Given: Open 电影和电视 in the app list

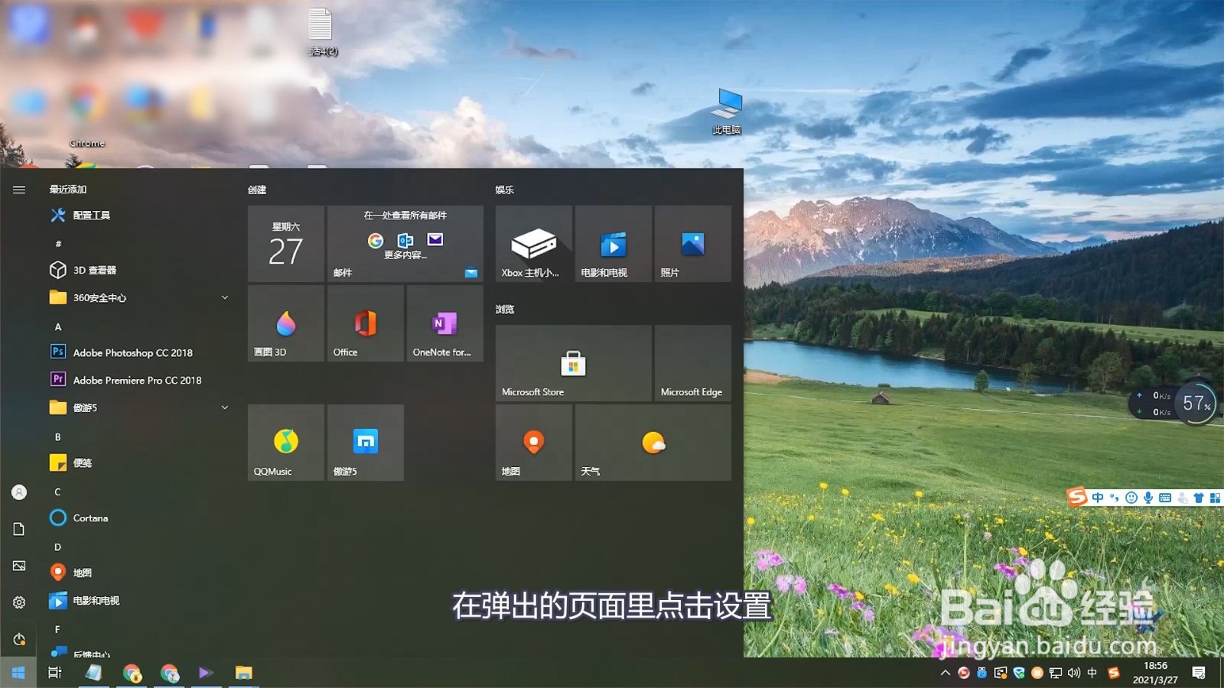Looking at the screenshot, I should point(139,600).
